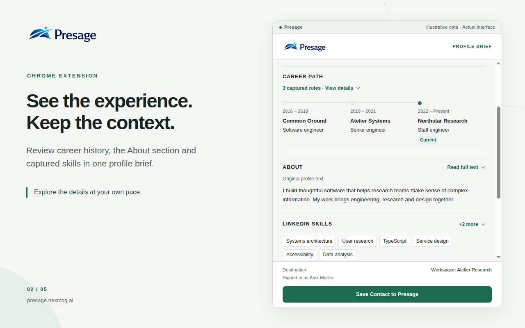Image resolution: width=525 pixels, height=328 pixels.
Task: Click the Atelier Systems company name
Action: coord(370,121)
